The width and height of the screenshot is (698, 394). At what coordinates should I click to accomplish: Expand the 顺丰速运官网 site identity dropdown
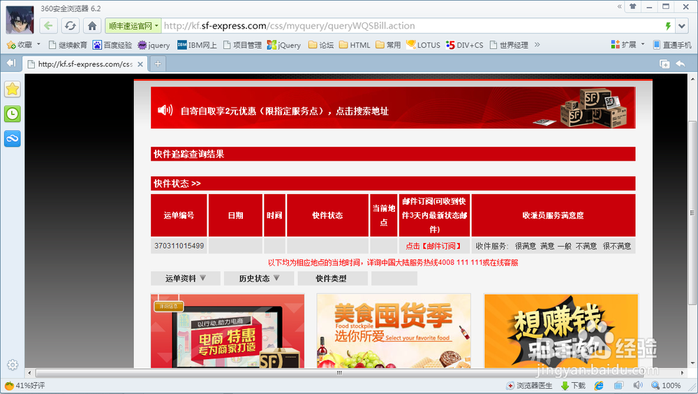click(133, 26)
